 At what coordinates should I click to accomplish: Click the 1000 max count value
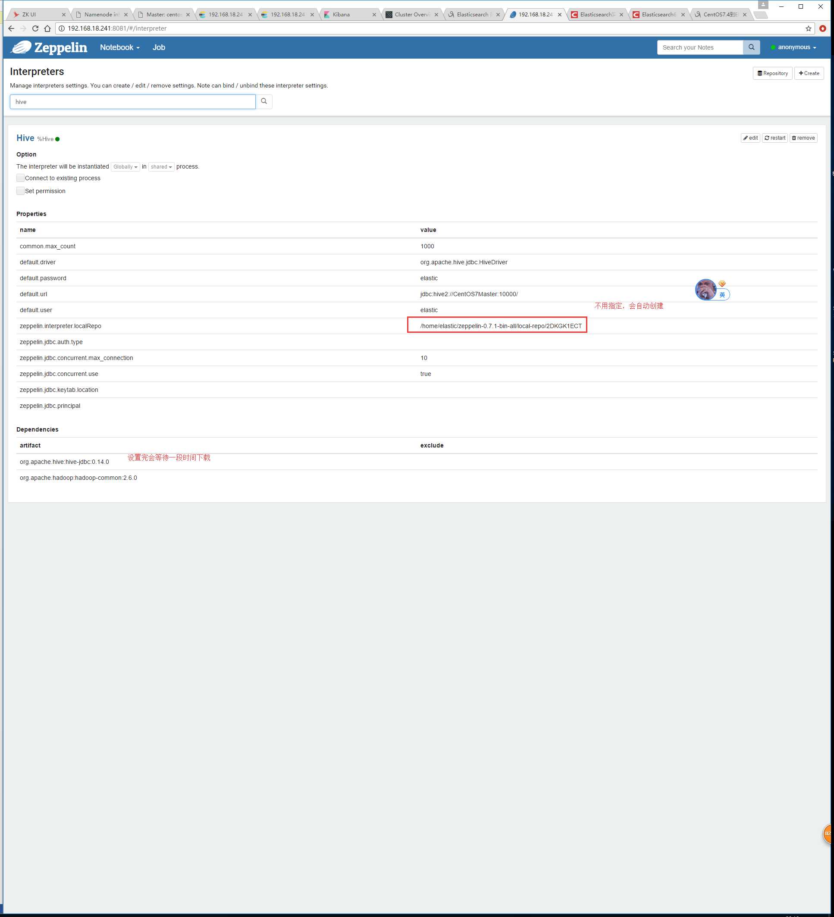[x=427, y=246]
